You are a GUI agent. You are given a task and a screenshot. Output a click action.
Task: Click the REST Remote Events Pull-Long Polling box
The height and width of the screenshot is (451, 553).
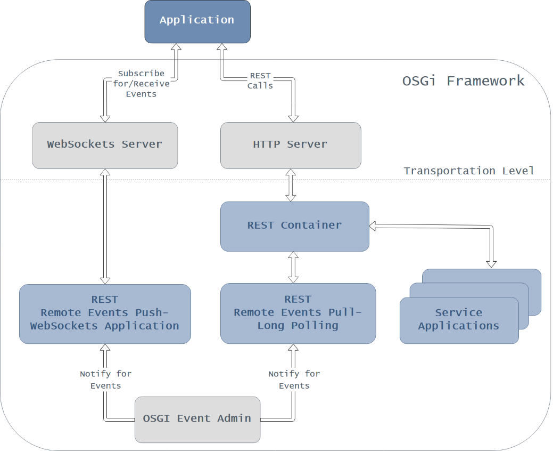tap(298, 313)
